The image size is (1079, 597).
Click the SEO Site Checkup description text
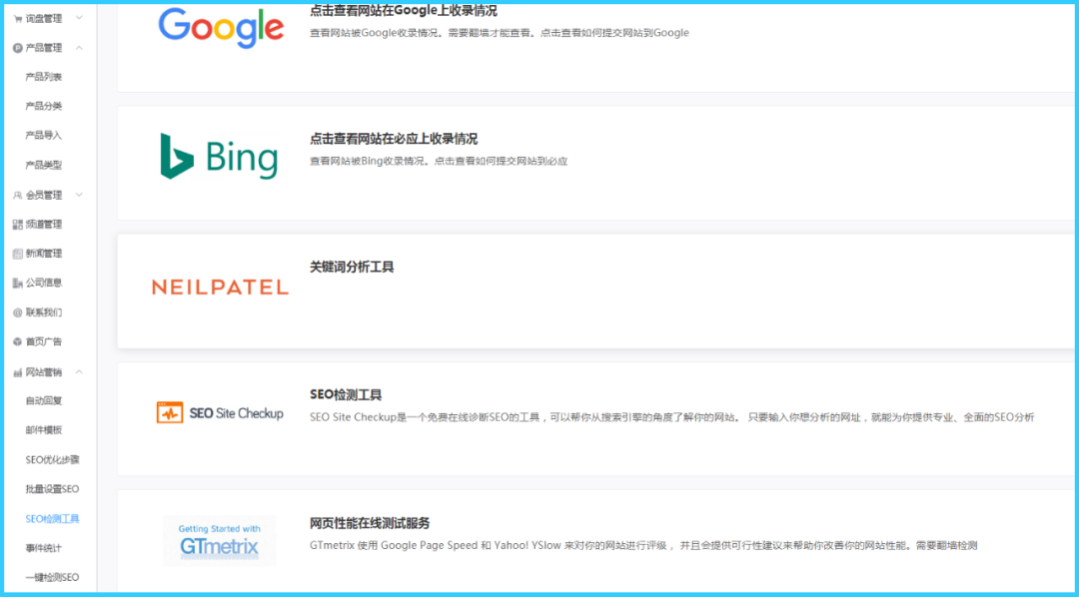pos(671,416)
